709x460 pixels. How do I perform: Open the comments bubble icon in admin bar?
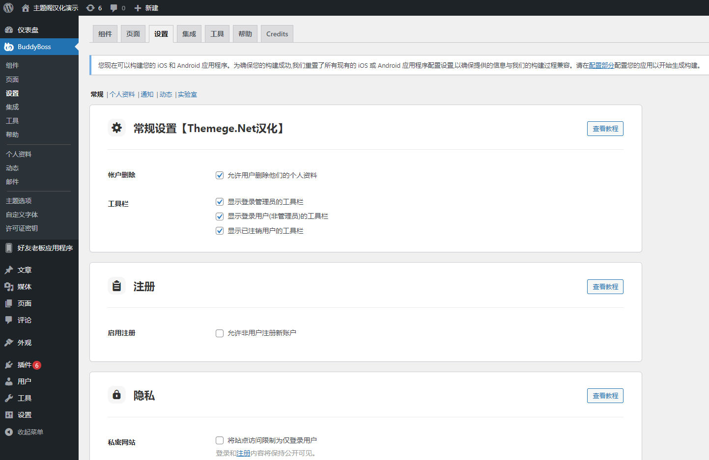(x=114, y=8)
